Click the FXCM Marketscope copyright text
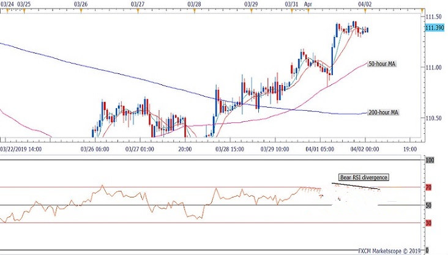Screen dimensions: 448x255 coord(390,251)
